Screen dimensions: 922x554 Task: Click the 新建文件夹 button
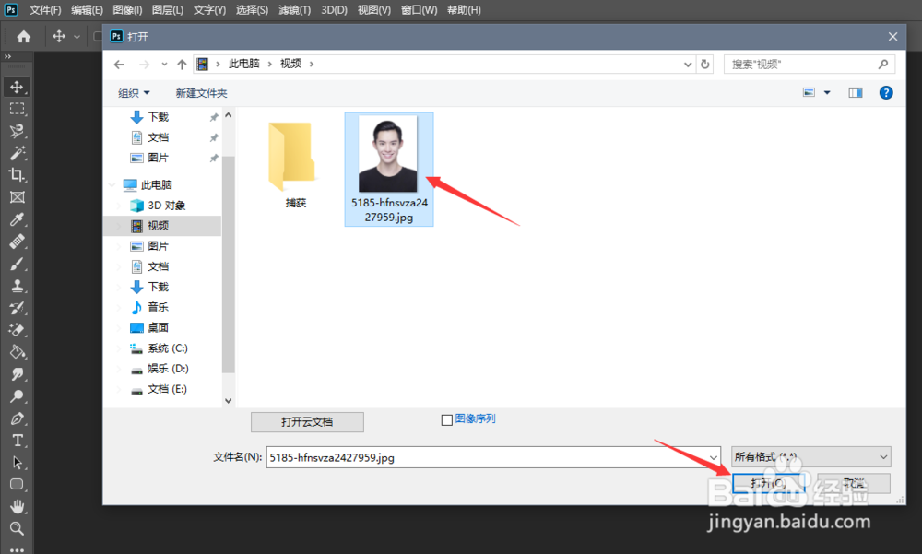pos(201,93)
